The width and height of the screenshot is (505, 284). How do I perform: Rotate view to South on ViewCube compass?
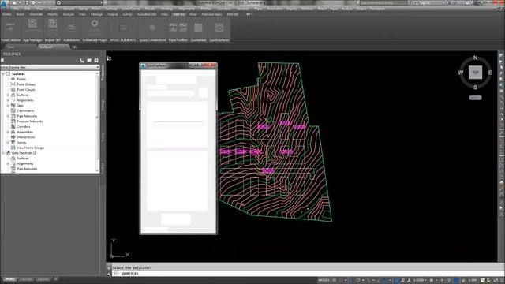tap(475, 88)
